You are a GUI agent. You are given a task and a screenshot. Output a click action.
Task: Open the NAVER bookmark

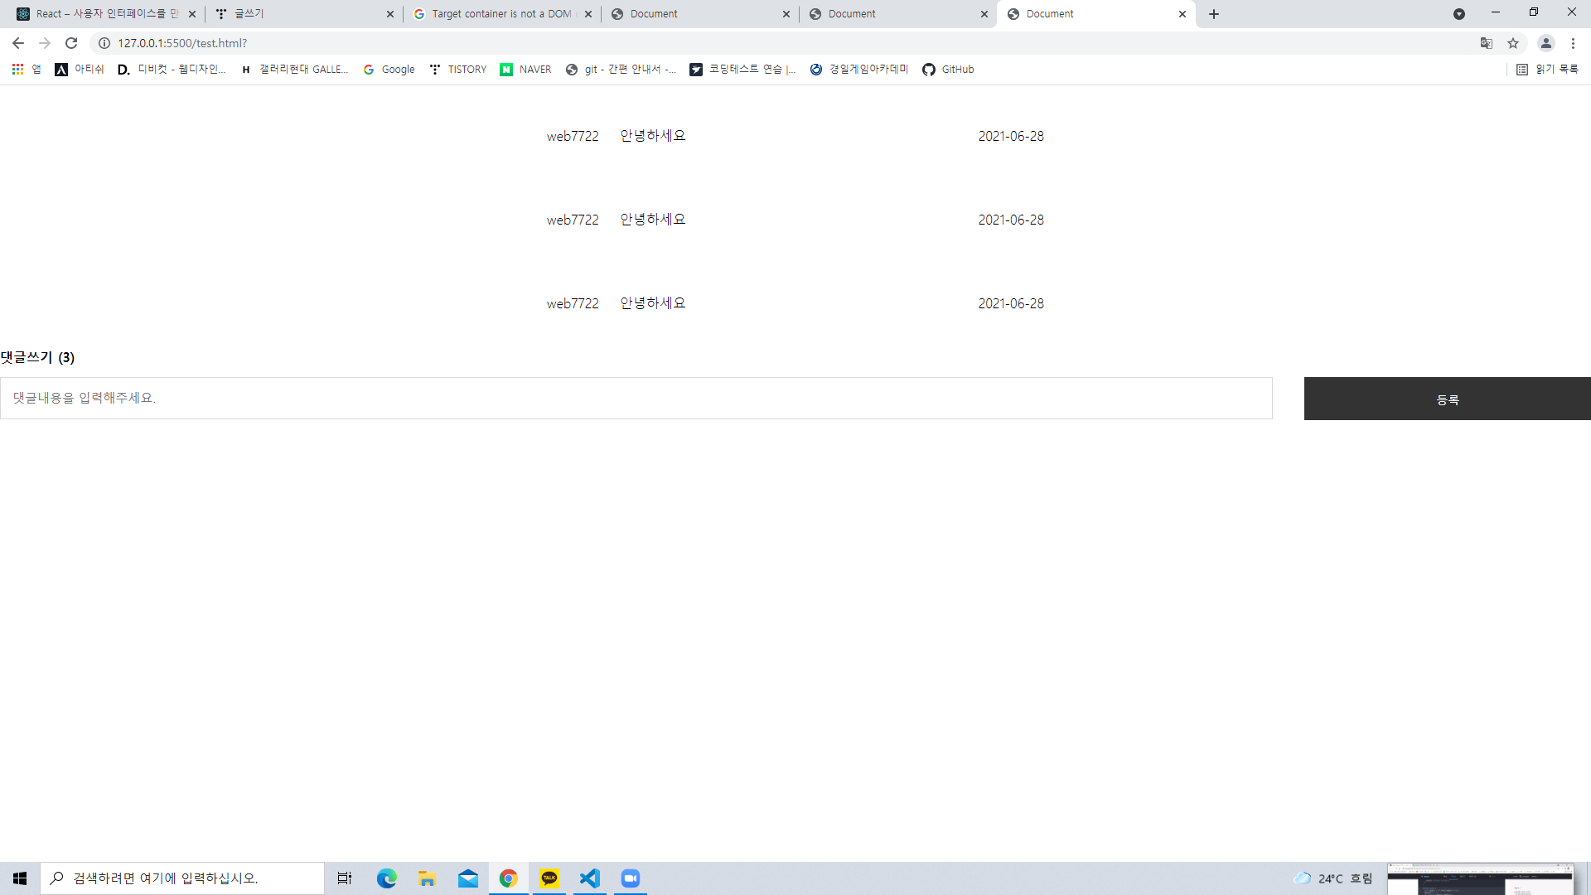(x=525, y=70)
